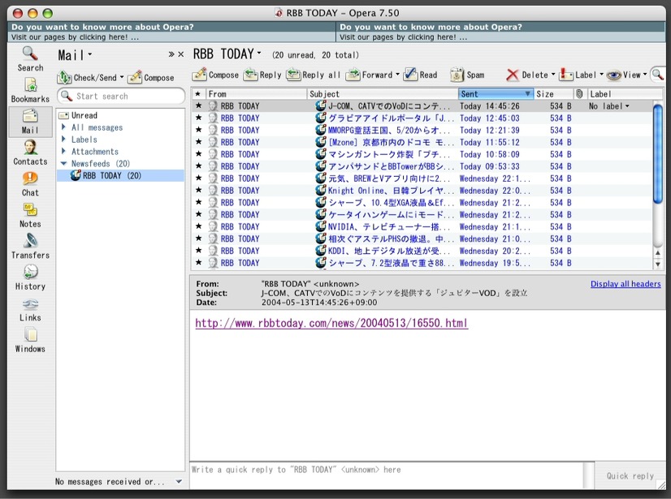Click Compose in the main mail toolbar
This screenshot has width=671, height=499.
pyautogui.click(x=215, y=75)
